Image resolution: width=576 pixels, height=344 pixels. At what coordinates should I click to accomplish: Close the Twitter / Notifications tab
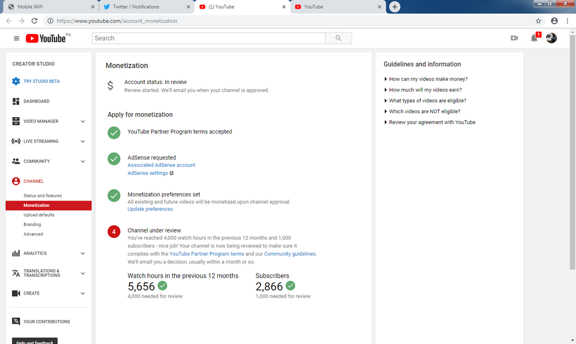188,7
